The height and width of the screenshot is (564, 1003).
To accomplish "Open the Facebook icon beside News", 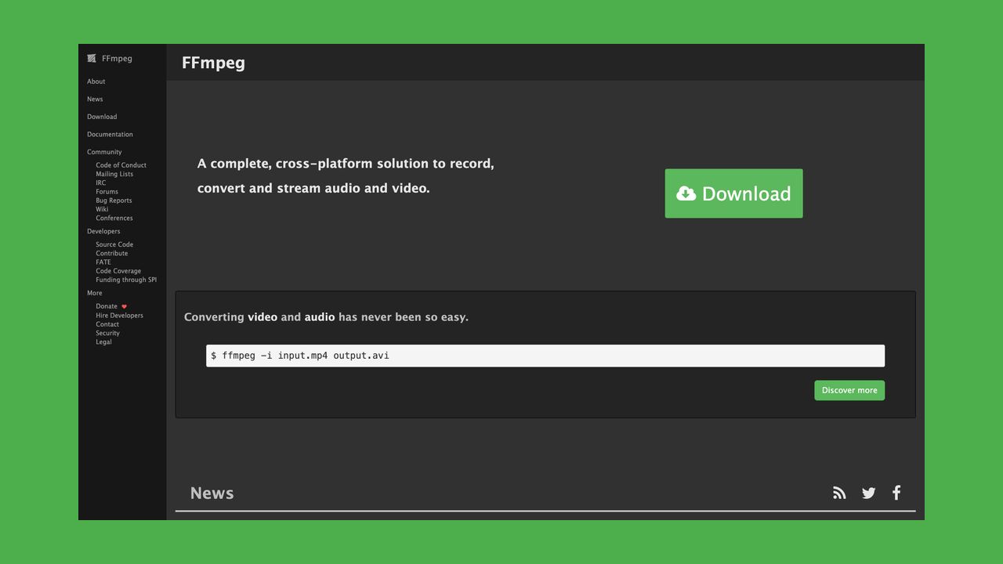I will [x=896, y=493].
